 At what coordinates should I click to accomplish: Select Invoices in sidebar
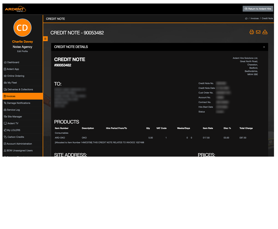click(x=23, y=96)
